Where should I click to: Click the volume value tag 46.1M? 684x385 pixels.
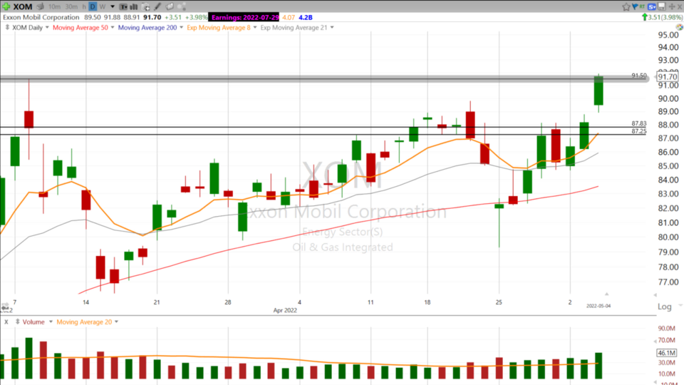(x=667, y=353)
